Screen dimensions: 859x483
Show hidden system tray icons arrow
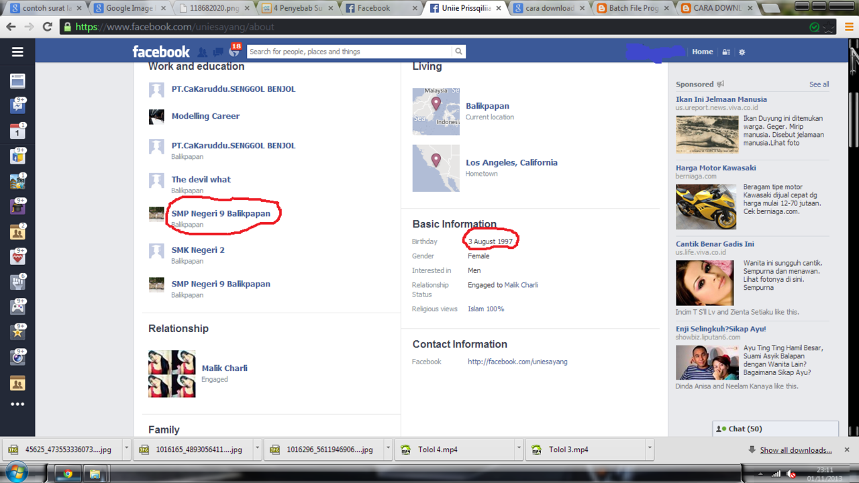(760, 474)
